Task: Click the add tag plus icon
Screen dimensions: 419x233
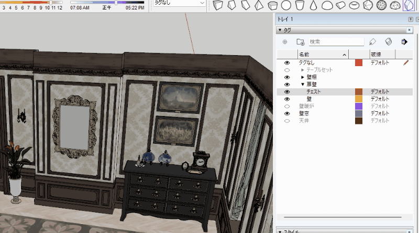Action: click(x=285, y=42)
